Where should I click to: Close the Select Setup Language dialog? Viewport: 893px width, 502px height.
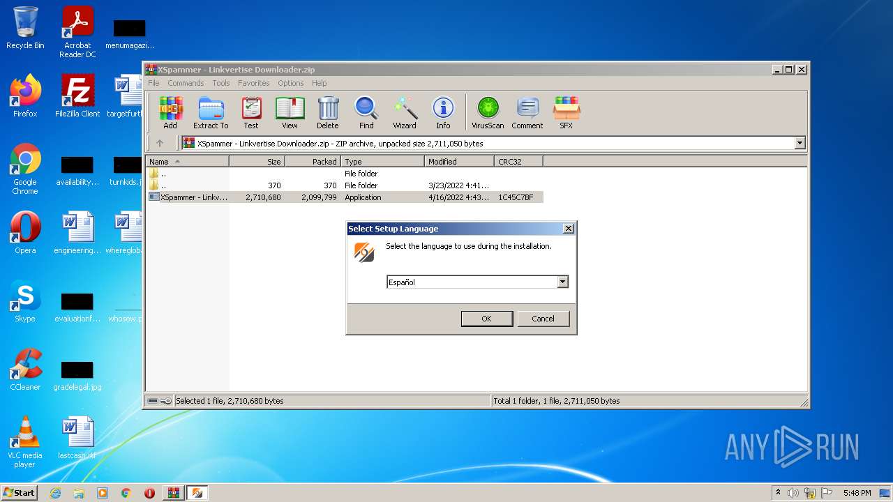point(569,229)
